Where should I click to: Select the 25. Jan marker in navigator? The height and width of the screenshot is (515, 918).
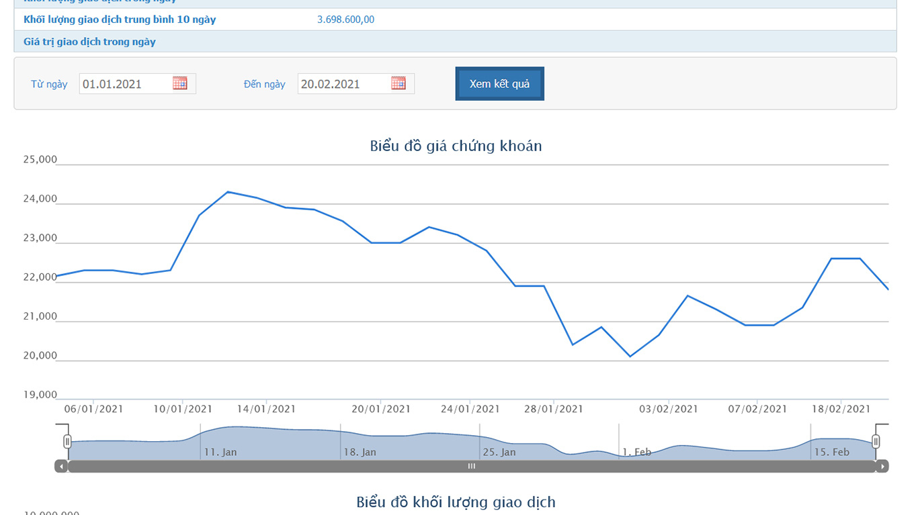[x=499, y=452]
